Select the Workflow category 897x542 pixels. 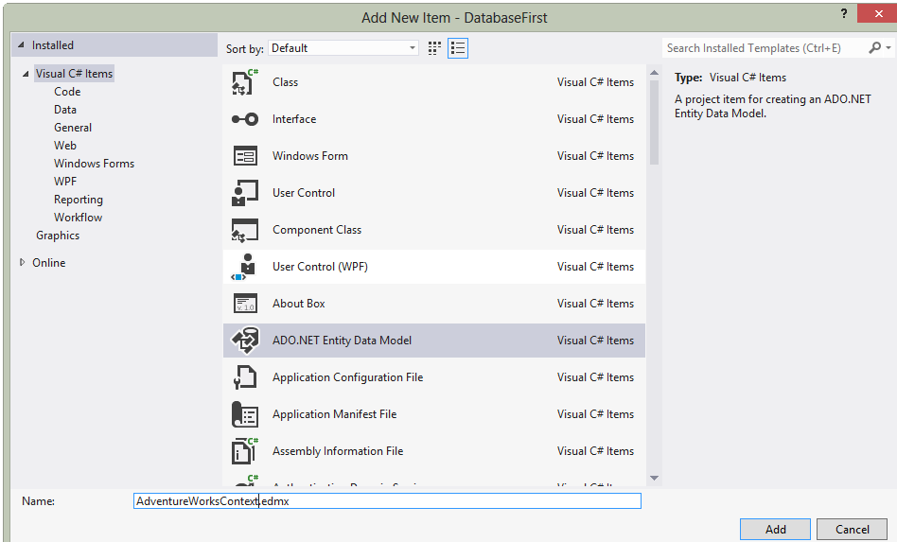point(79,218)
